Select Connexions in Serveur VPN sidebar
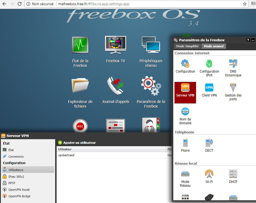The height and width of the screenshot is (203, 256). click(28, 157)
